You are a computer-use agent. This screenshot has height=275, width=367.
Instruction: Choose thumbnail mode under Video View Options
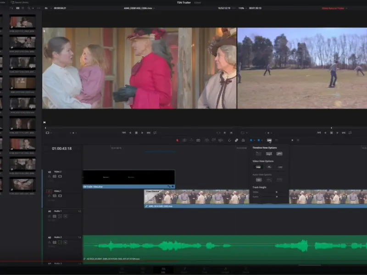(x=269, y=167)
